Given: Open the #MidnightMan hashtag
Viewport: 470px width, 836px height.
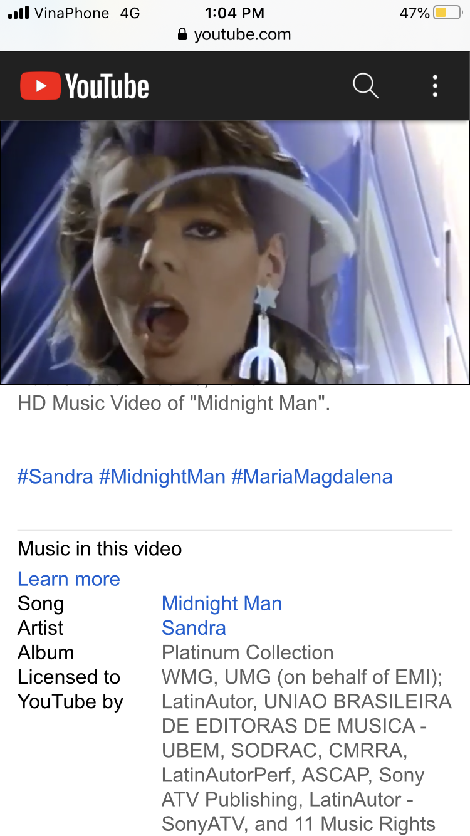Looking at the screenshot, I should [162, 477].
